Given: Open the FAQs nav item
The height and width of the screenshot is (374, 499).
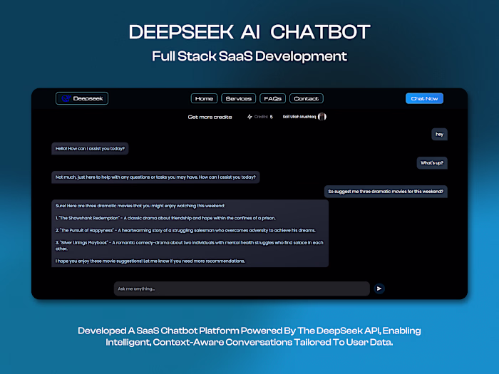Looking at the screenshot, I should point(273,98).
